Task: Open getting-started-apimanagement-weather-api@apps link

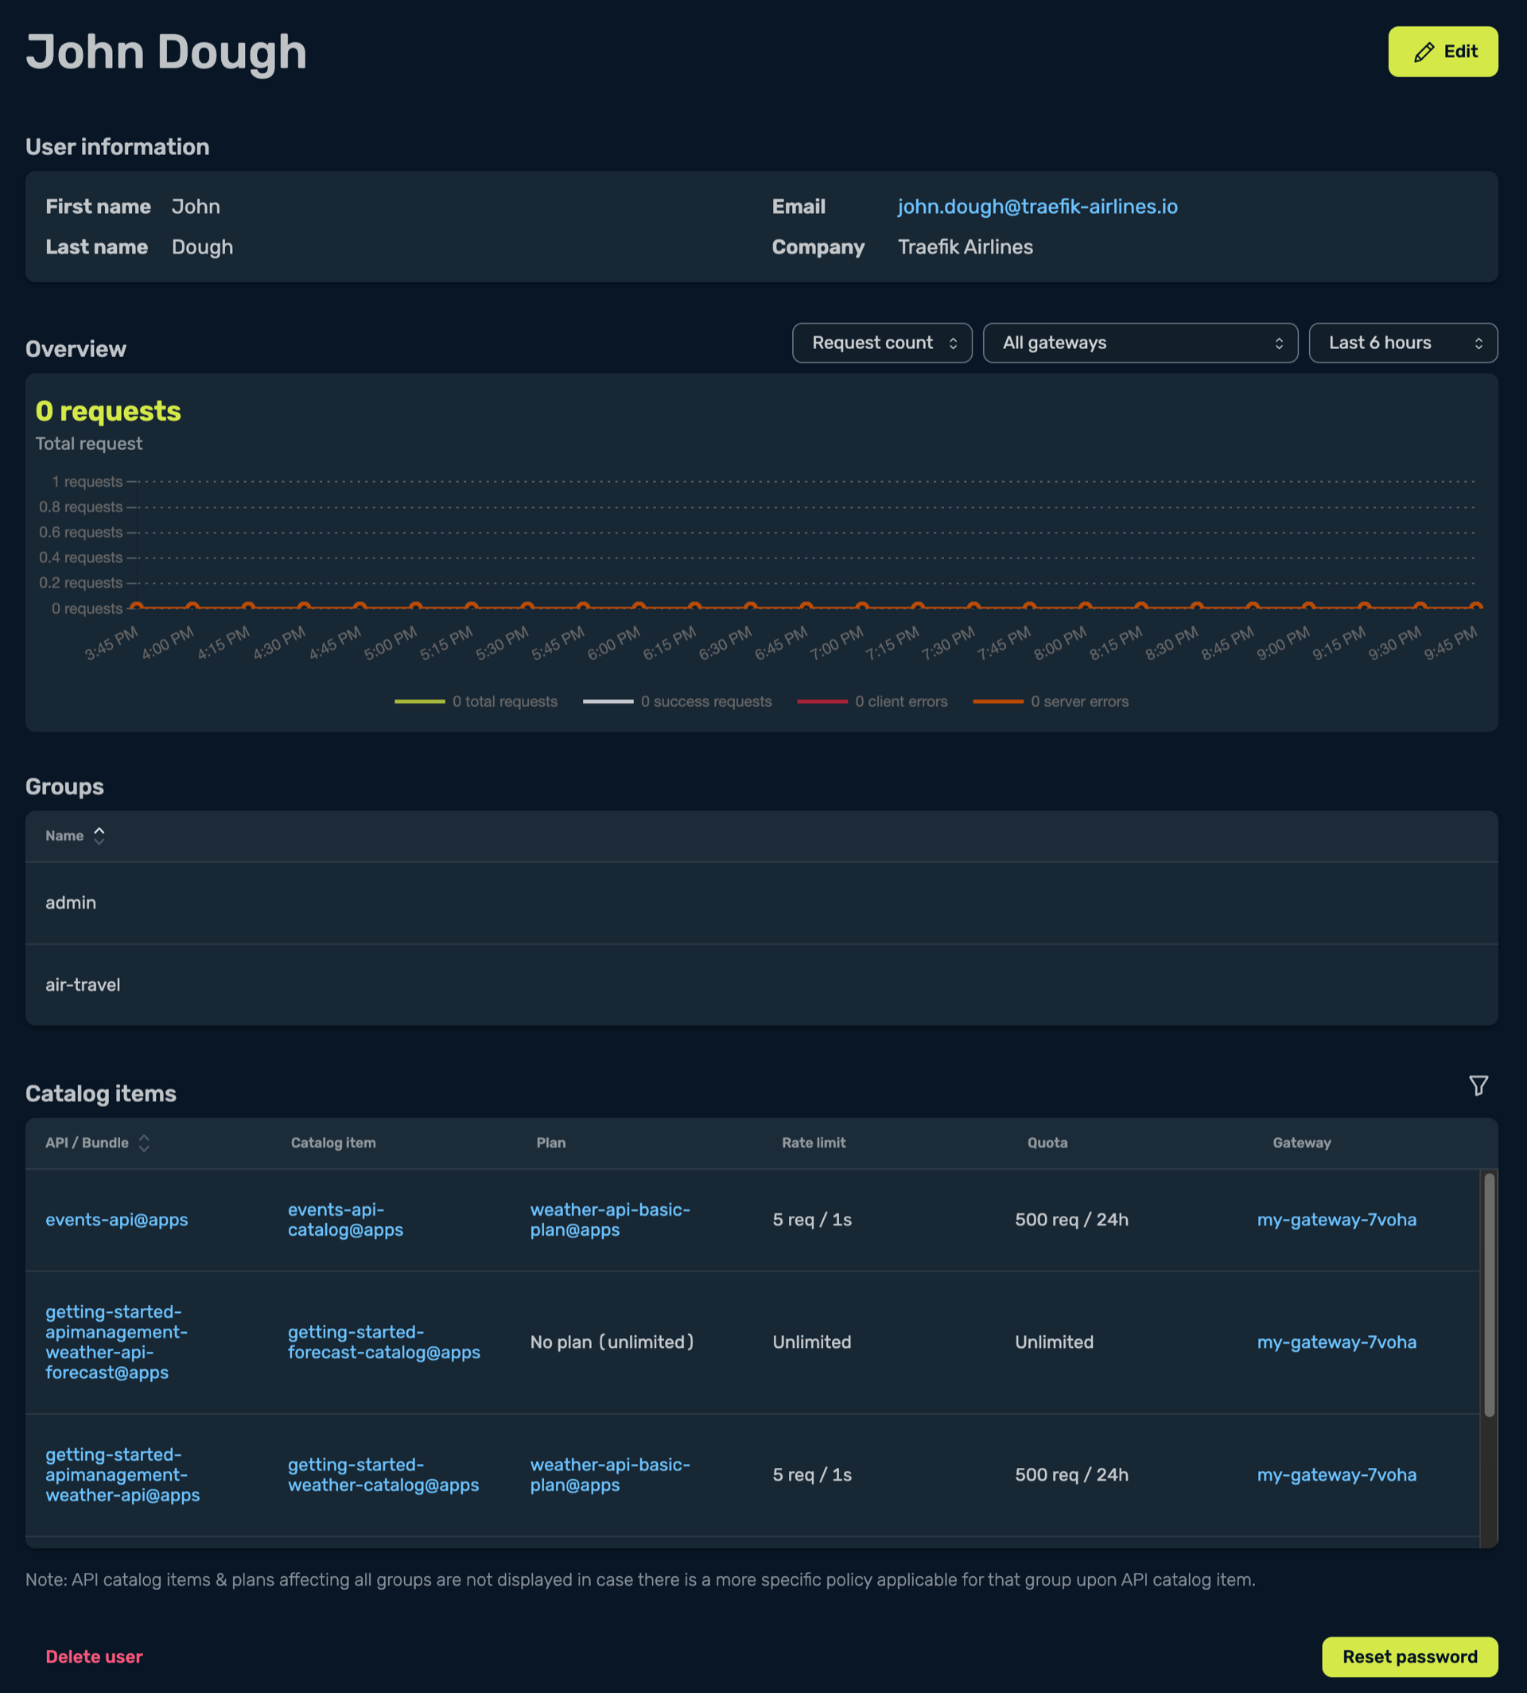Action: click(x=122, y=1475)
